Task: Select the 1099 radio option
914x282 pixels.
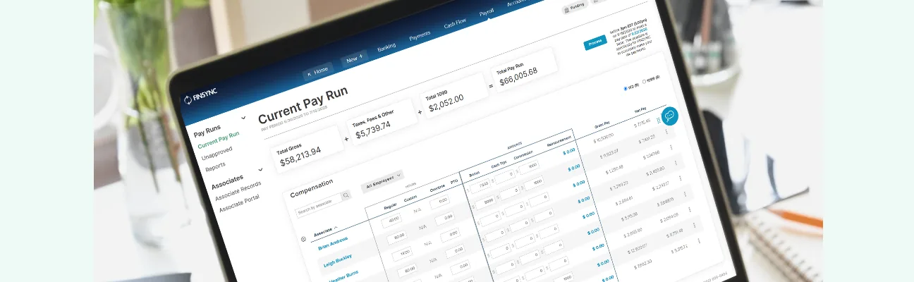Action: [644, 80]
